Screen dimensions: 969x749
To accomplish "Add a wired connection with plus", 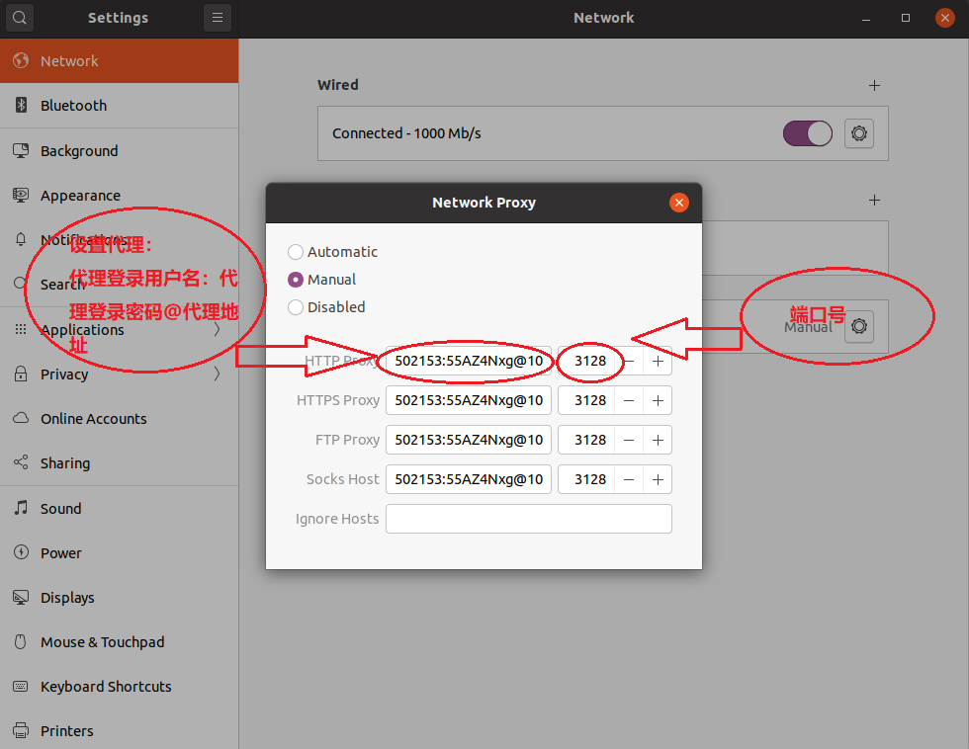I will coord(874,85).
